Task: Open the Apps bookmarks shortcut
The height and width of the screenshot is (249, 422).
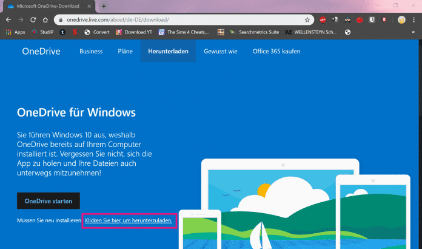Action: point(15,32)
